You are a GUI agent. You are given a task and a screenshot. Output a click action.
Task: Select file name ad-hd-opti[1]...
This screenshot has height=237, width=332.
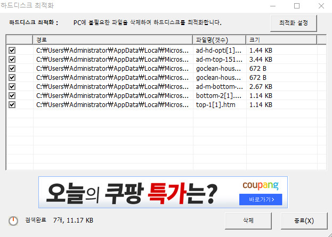pos(218,51)
